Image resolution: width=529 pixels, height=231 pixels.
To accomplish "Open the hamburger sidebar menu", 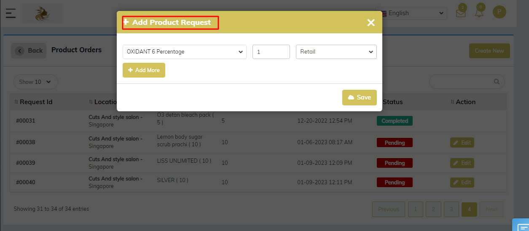I will coord(11,13).
